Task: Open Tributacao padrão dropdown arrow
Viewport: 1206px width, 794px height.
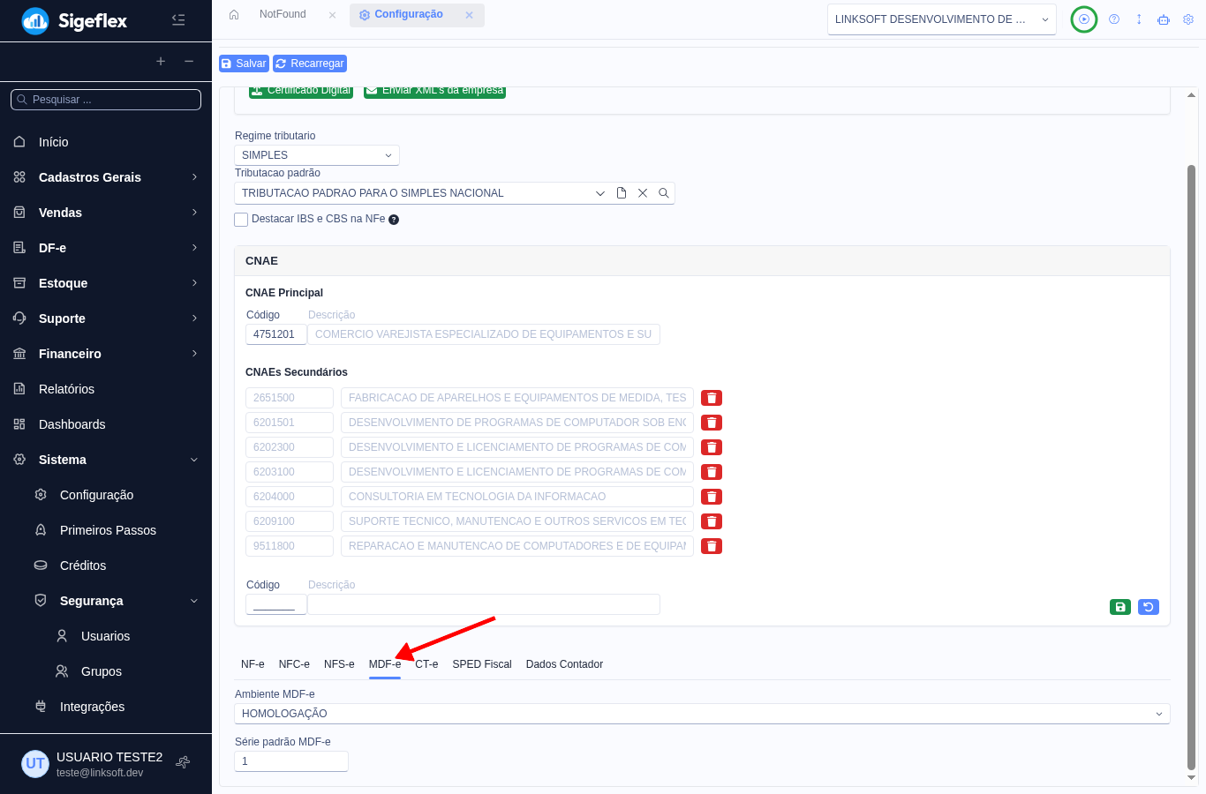Action: point(600,193)
